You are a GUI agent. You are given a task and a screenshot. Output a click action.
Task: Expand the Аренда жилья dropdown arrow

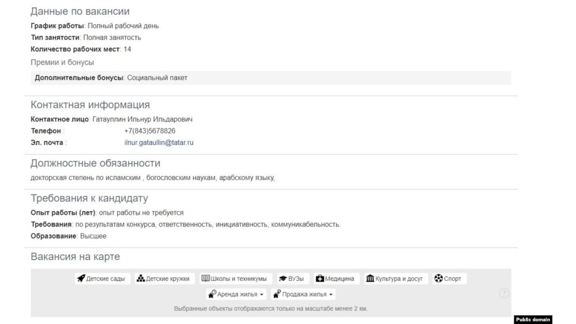point(261,295)
